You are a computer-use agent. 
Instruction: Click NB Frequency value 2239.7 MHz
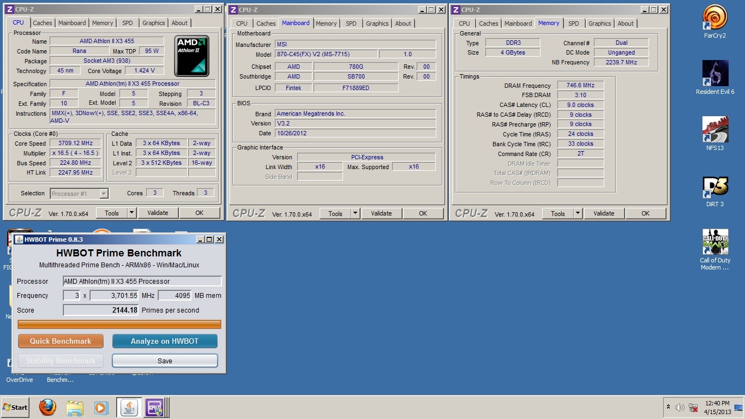(621, 62)
